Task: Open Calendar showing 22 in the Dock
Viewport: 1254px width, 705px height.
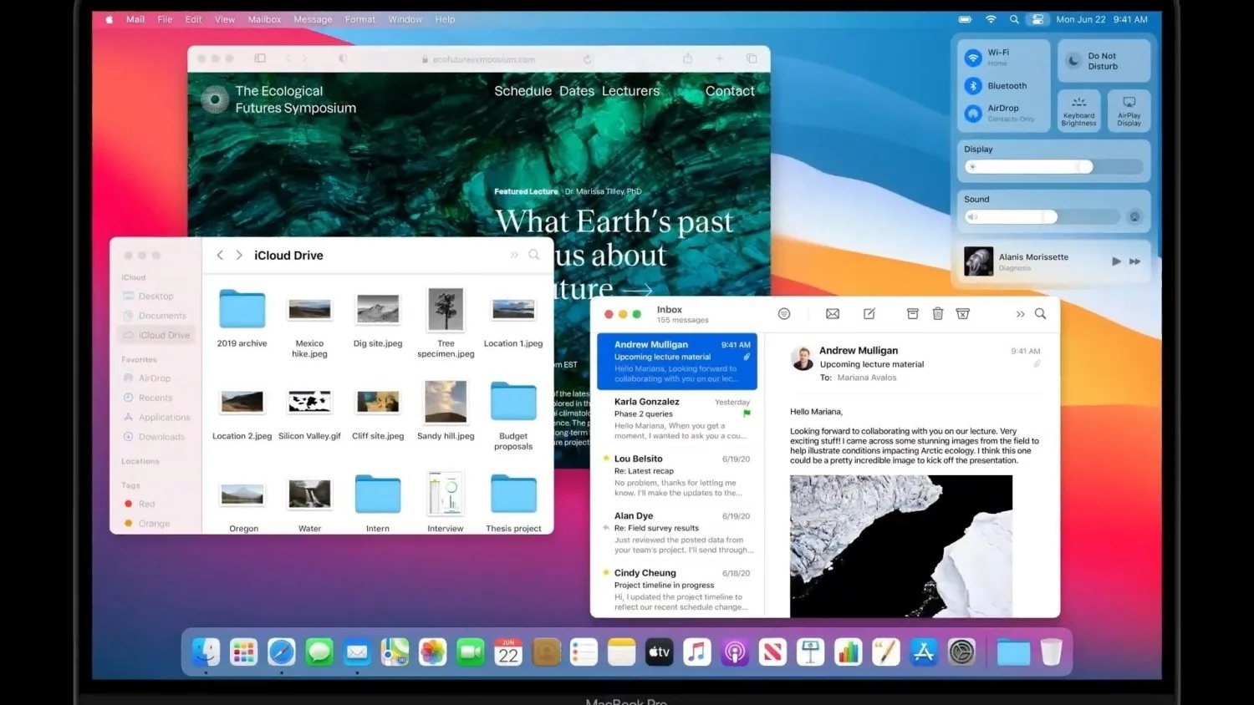Action: coord(508,652)
